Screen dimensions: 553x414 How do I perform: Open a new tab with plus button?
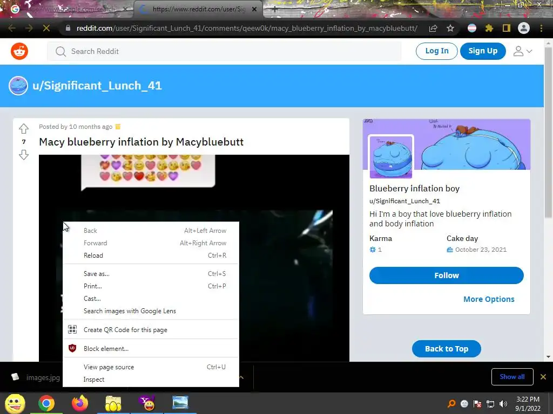275,10
